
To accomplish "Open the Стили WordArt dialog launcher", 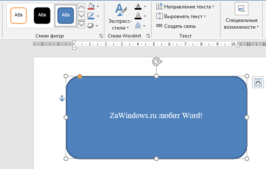I will pyautogui.click(x=148, y=36).
